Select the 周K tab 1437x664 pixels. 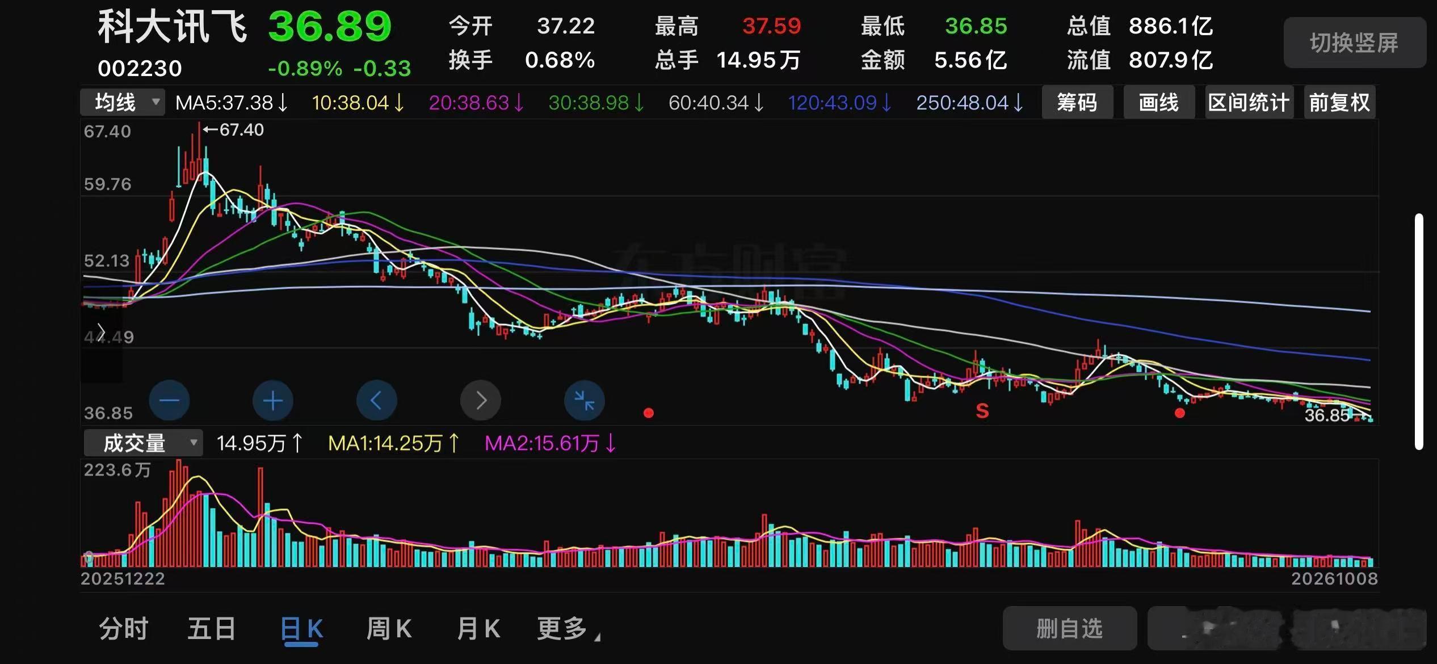[389, 629]
